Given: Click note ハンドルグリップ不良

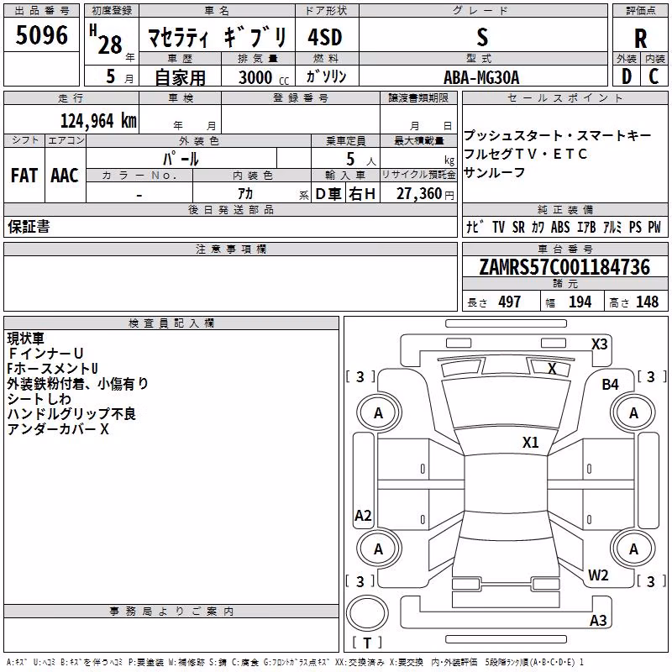Looking at the screenshot, I should tap(71, 413).
